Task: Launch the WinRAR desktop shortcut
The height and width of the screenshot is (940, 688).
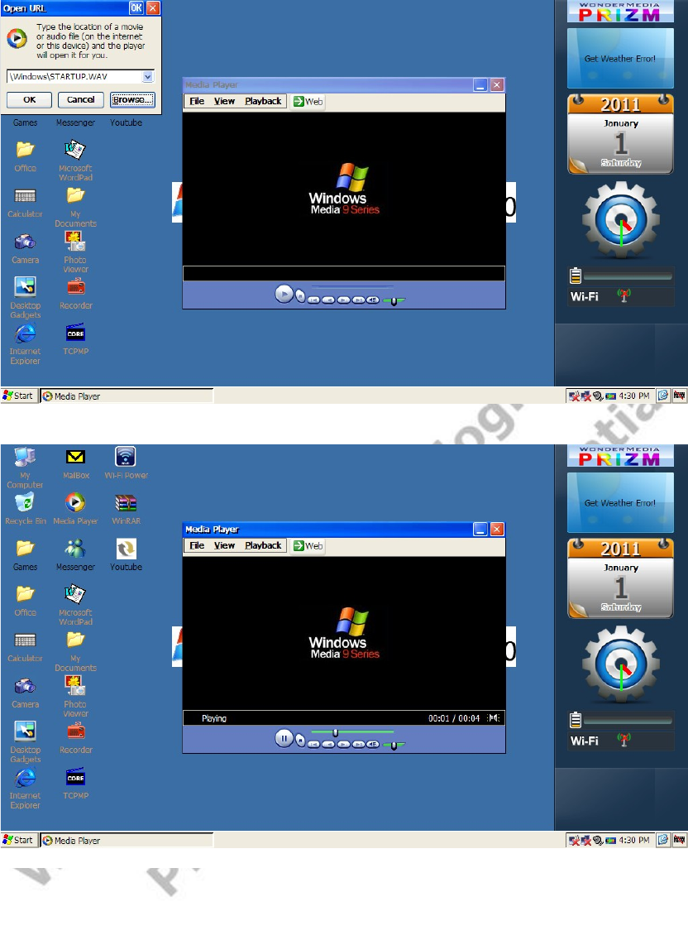Action: pos(126,509)
